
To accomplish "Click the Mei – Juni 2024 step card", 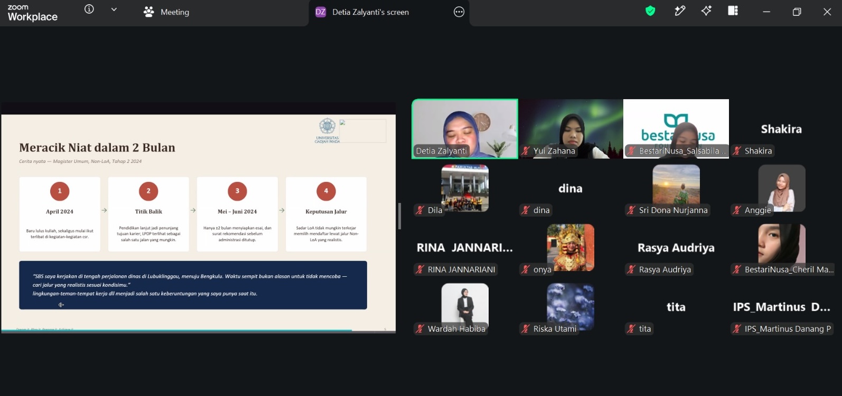I will tap(237, 214).
